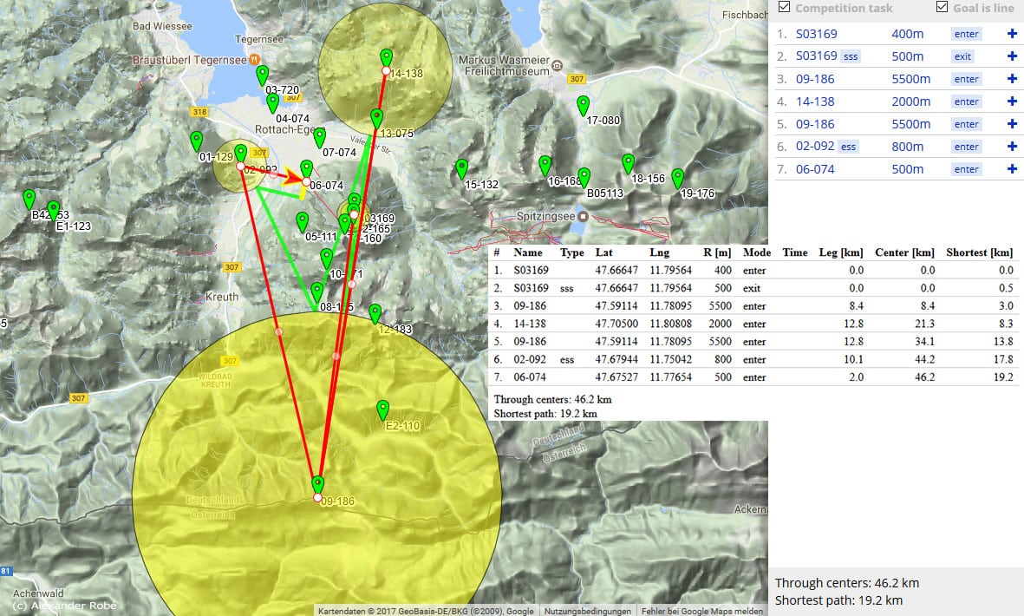This screenshot has height=616, width=1024.
Task: Select the B05113 waypoint pin
Action: coord(584,177)
